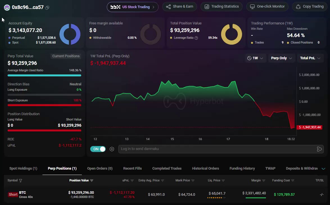Viewport: 330px width, 205px height.
Task: Launch One-click Monitor
Action: 267,6
